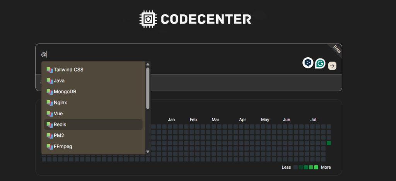Click the Jan month label
This screenshot has height=181, width=396.
pos(171,120)
